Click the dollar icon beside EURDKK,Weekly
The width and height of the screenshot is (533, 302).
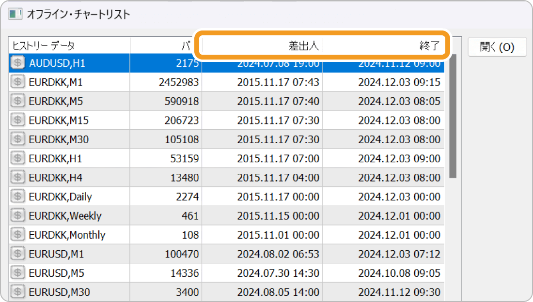[18, 216]
